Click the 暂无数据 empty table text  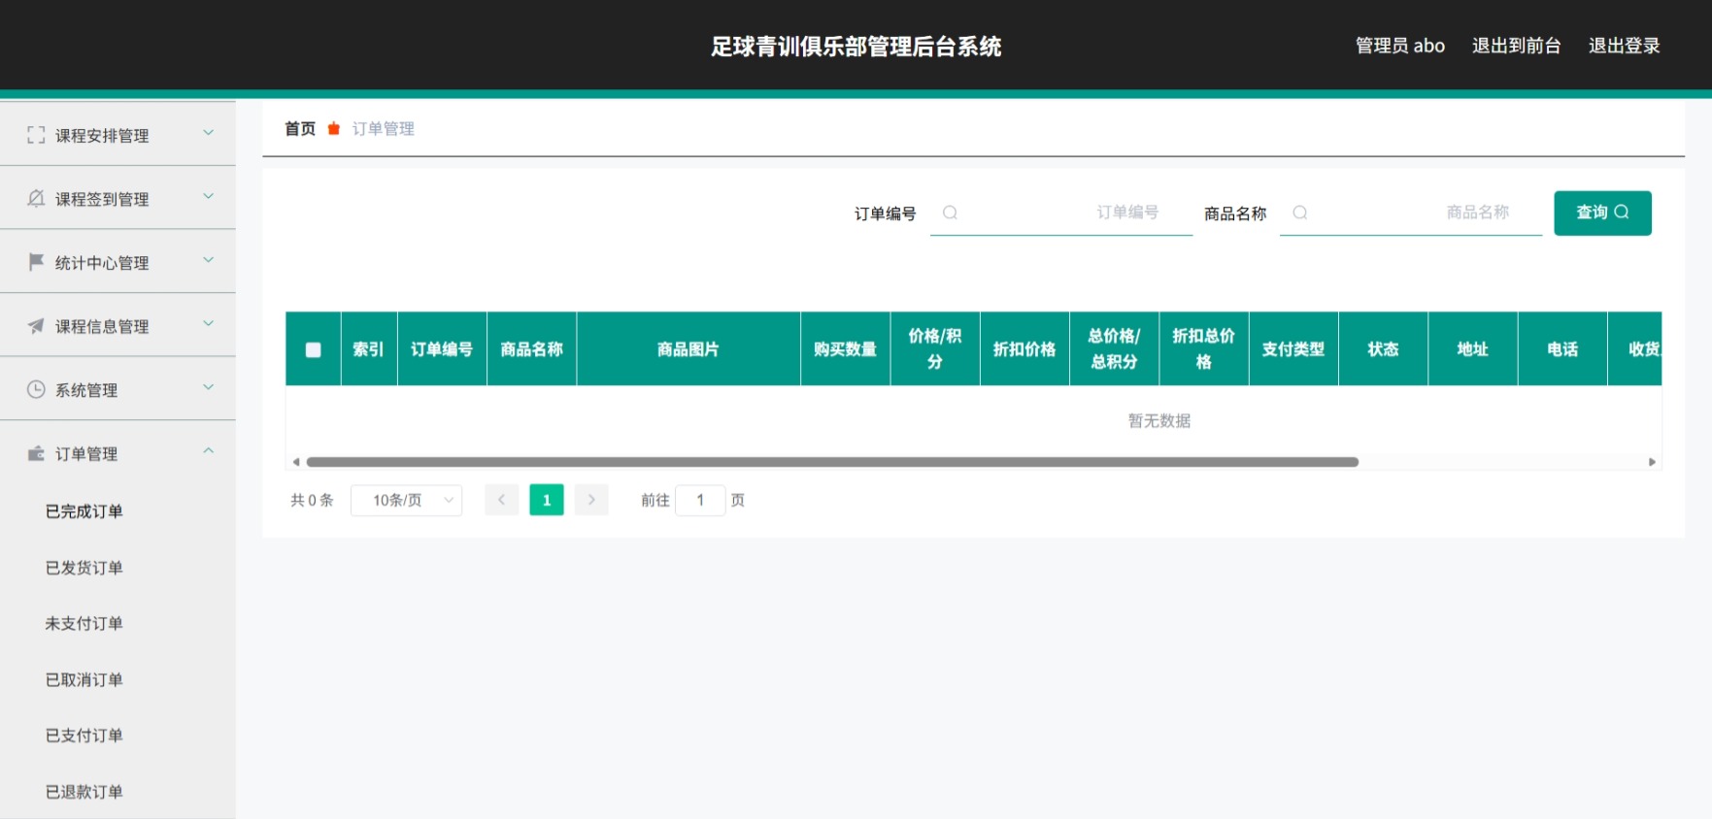(1159, 420)
